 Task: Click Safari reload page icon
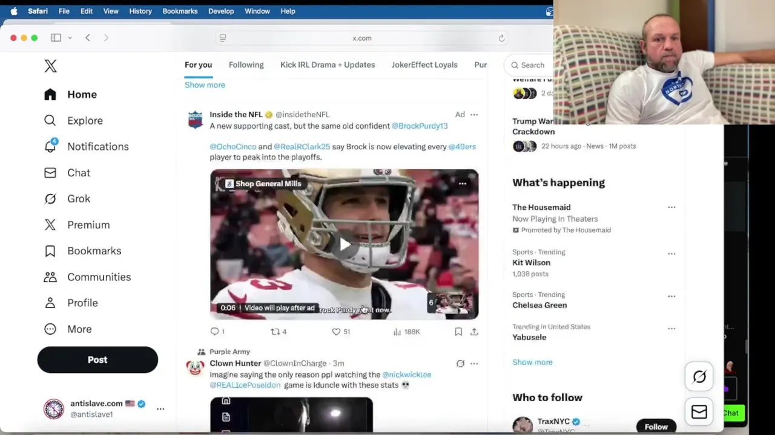click(x=501, y=38)
